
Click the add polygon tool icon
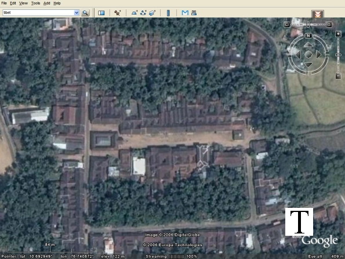tap(135, 13)
